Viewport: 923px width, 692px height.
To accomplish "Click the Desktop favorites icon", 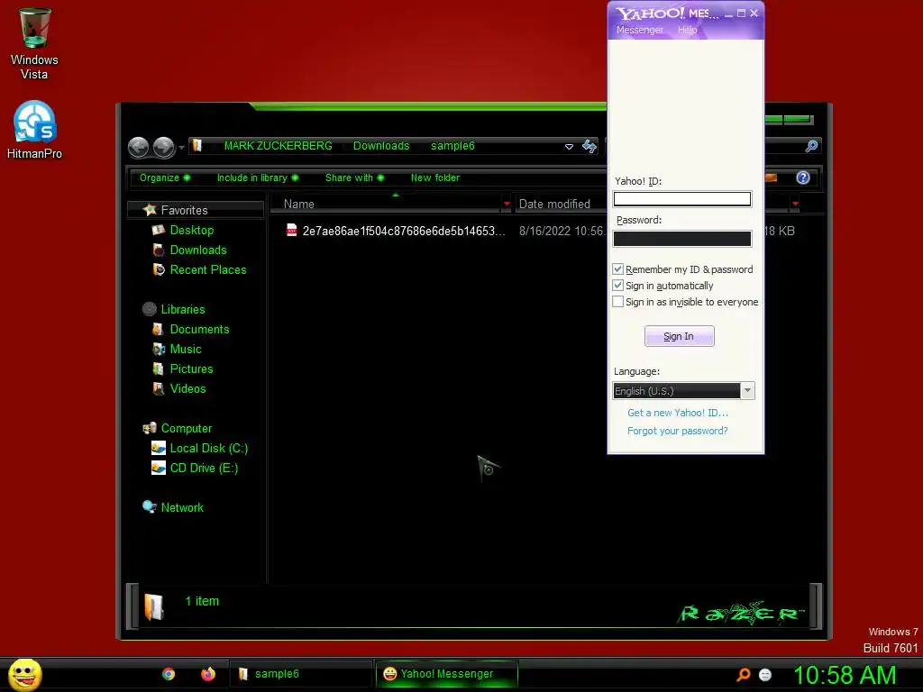I will click(158, 230).
